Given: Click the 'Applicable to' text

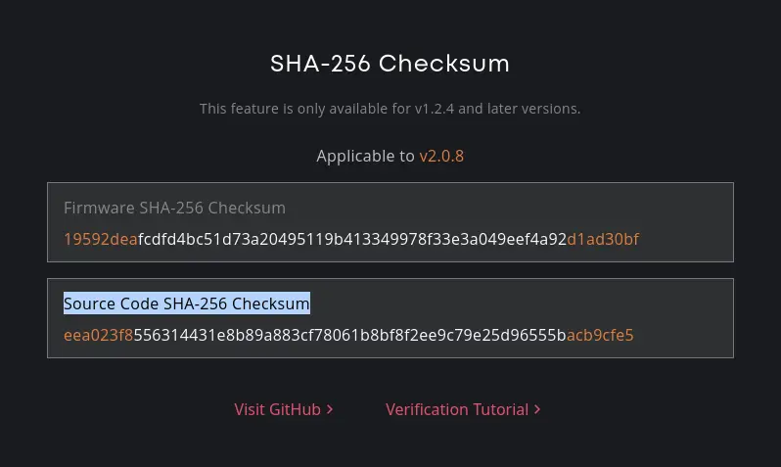Looking at the screenshot, I should coord(365,156).
